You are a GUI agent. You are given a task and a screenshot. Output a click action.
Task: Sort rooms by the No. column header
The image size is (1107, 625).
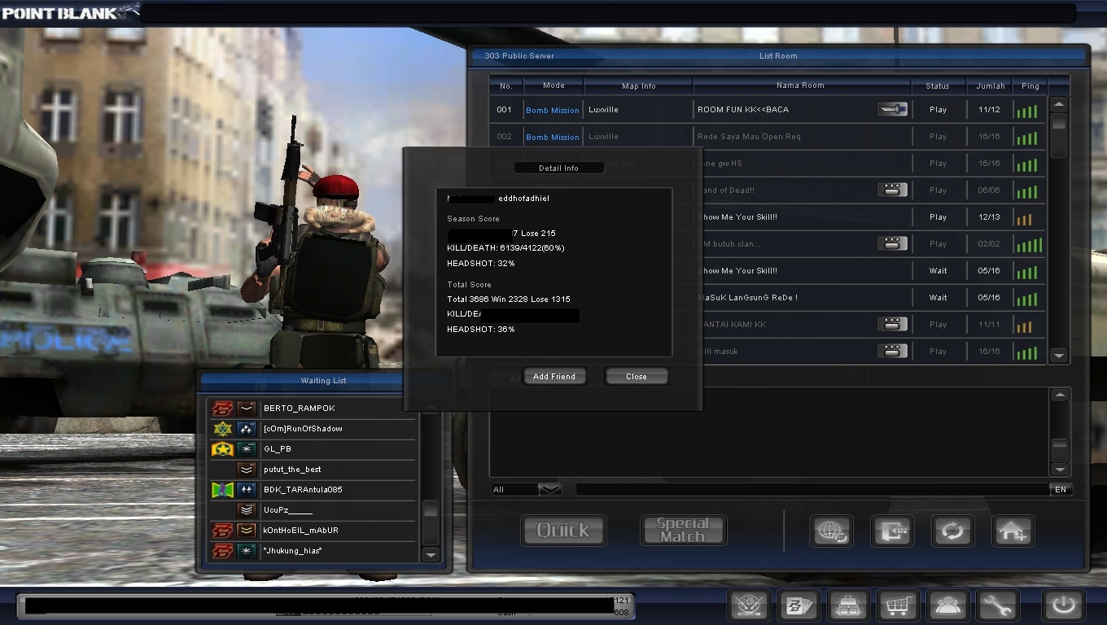(505, 85)
